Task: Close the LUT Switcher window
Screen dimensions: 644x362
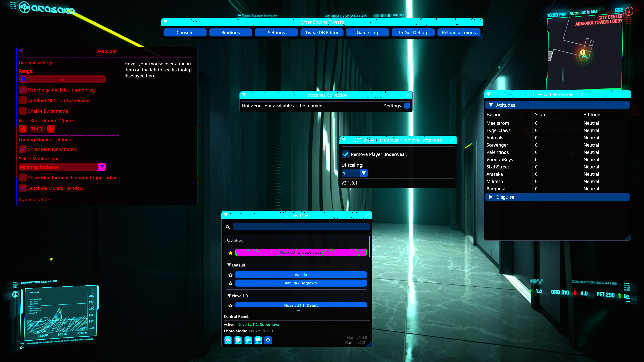Action: click(x=368, y=215)
